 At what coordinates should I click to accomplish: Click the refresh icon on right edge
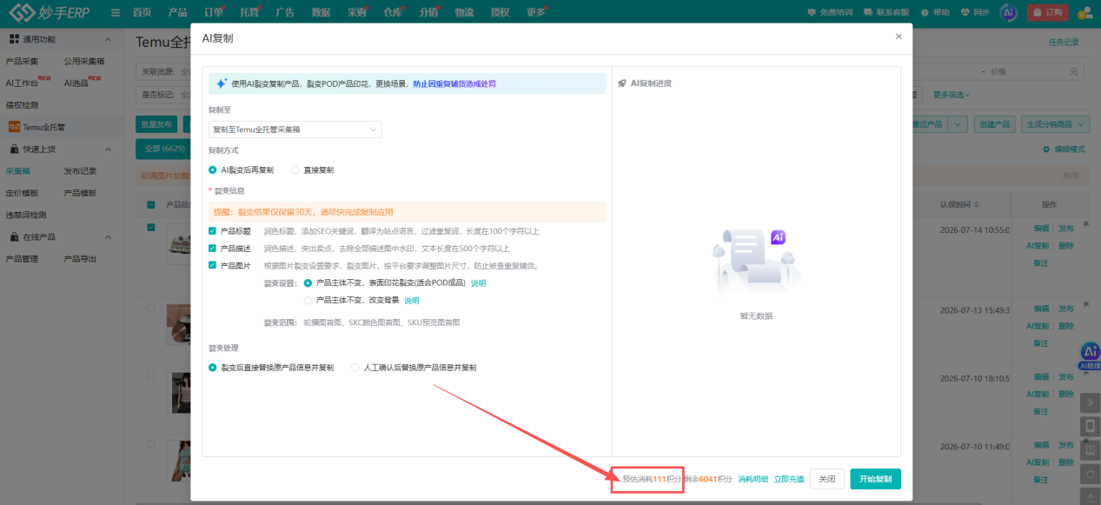click(x=1090, y=475)
